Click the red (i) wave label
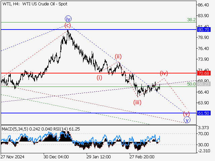 pos(100,77)
